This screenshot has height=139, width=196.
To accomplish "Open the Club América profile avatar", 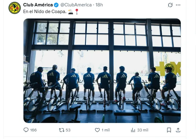I will 15,8.
